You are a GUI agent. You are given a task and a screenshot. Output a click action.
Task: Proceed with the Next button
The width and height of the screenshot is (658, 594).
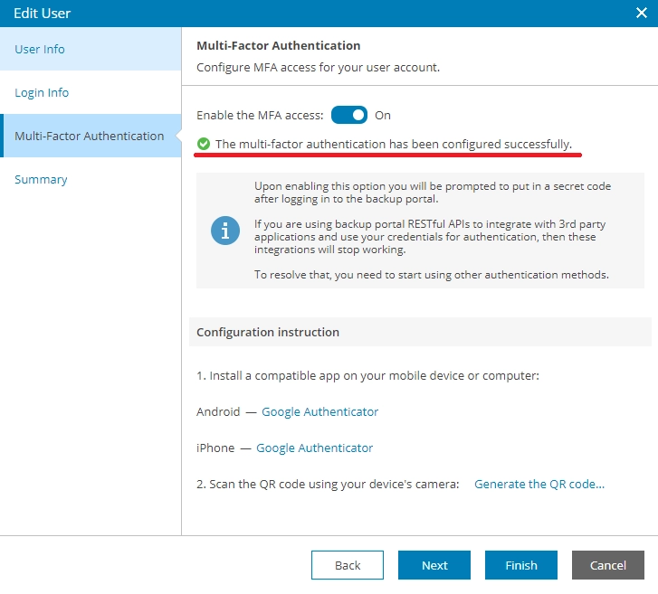[434, 565]
